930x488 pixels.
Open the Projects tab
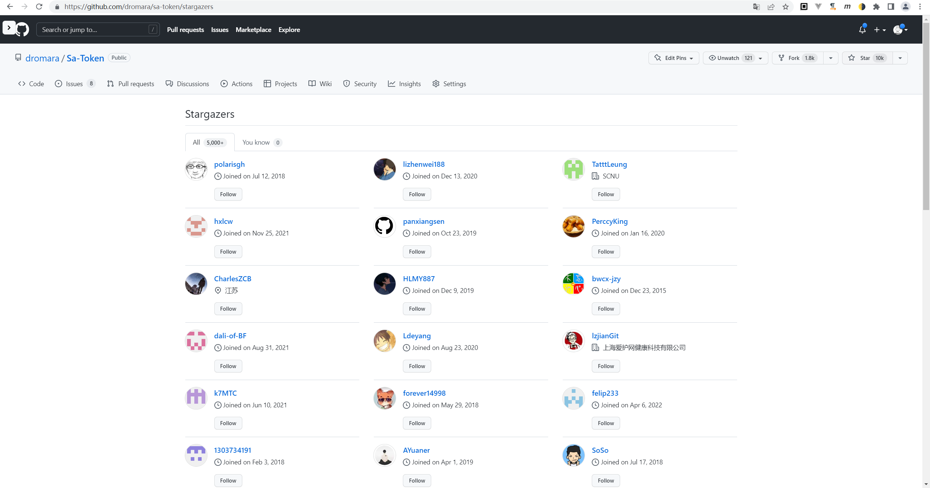tap(280, 84)
